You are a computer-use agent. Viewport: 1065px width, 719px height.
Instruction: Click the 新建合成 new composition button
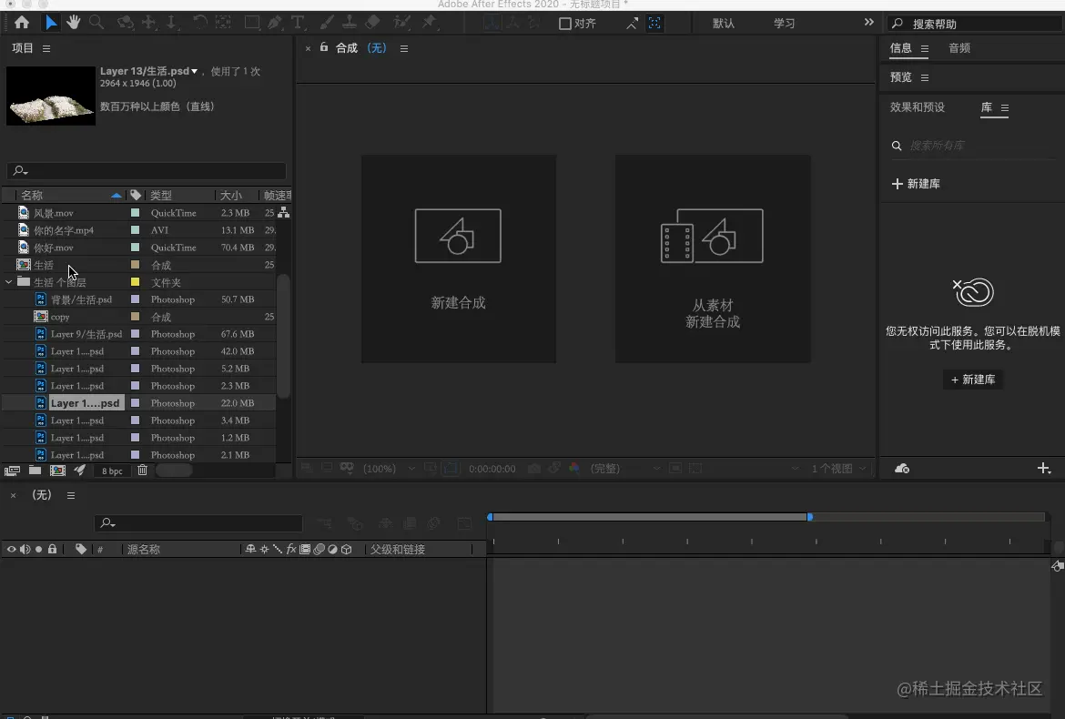(459, 258)
